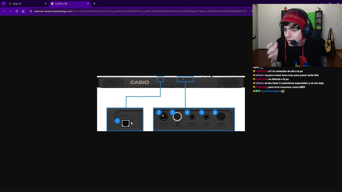This screenshot has width=342, height=192.
Task: Select the 'iu (474×178)' tab
Action: coord(70,3)
